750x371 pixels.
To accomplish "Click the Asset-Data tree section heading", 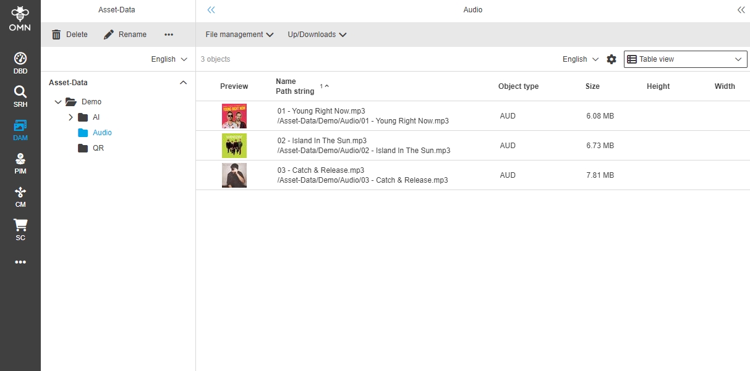I will click(x=68, y=82).
